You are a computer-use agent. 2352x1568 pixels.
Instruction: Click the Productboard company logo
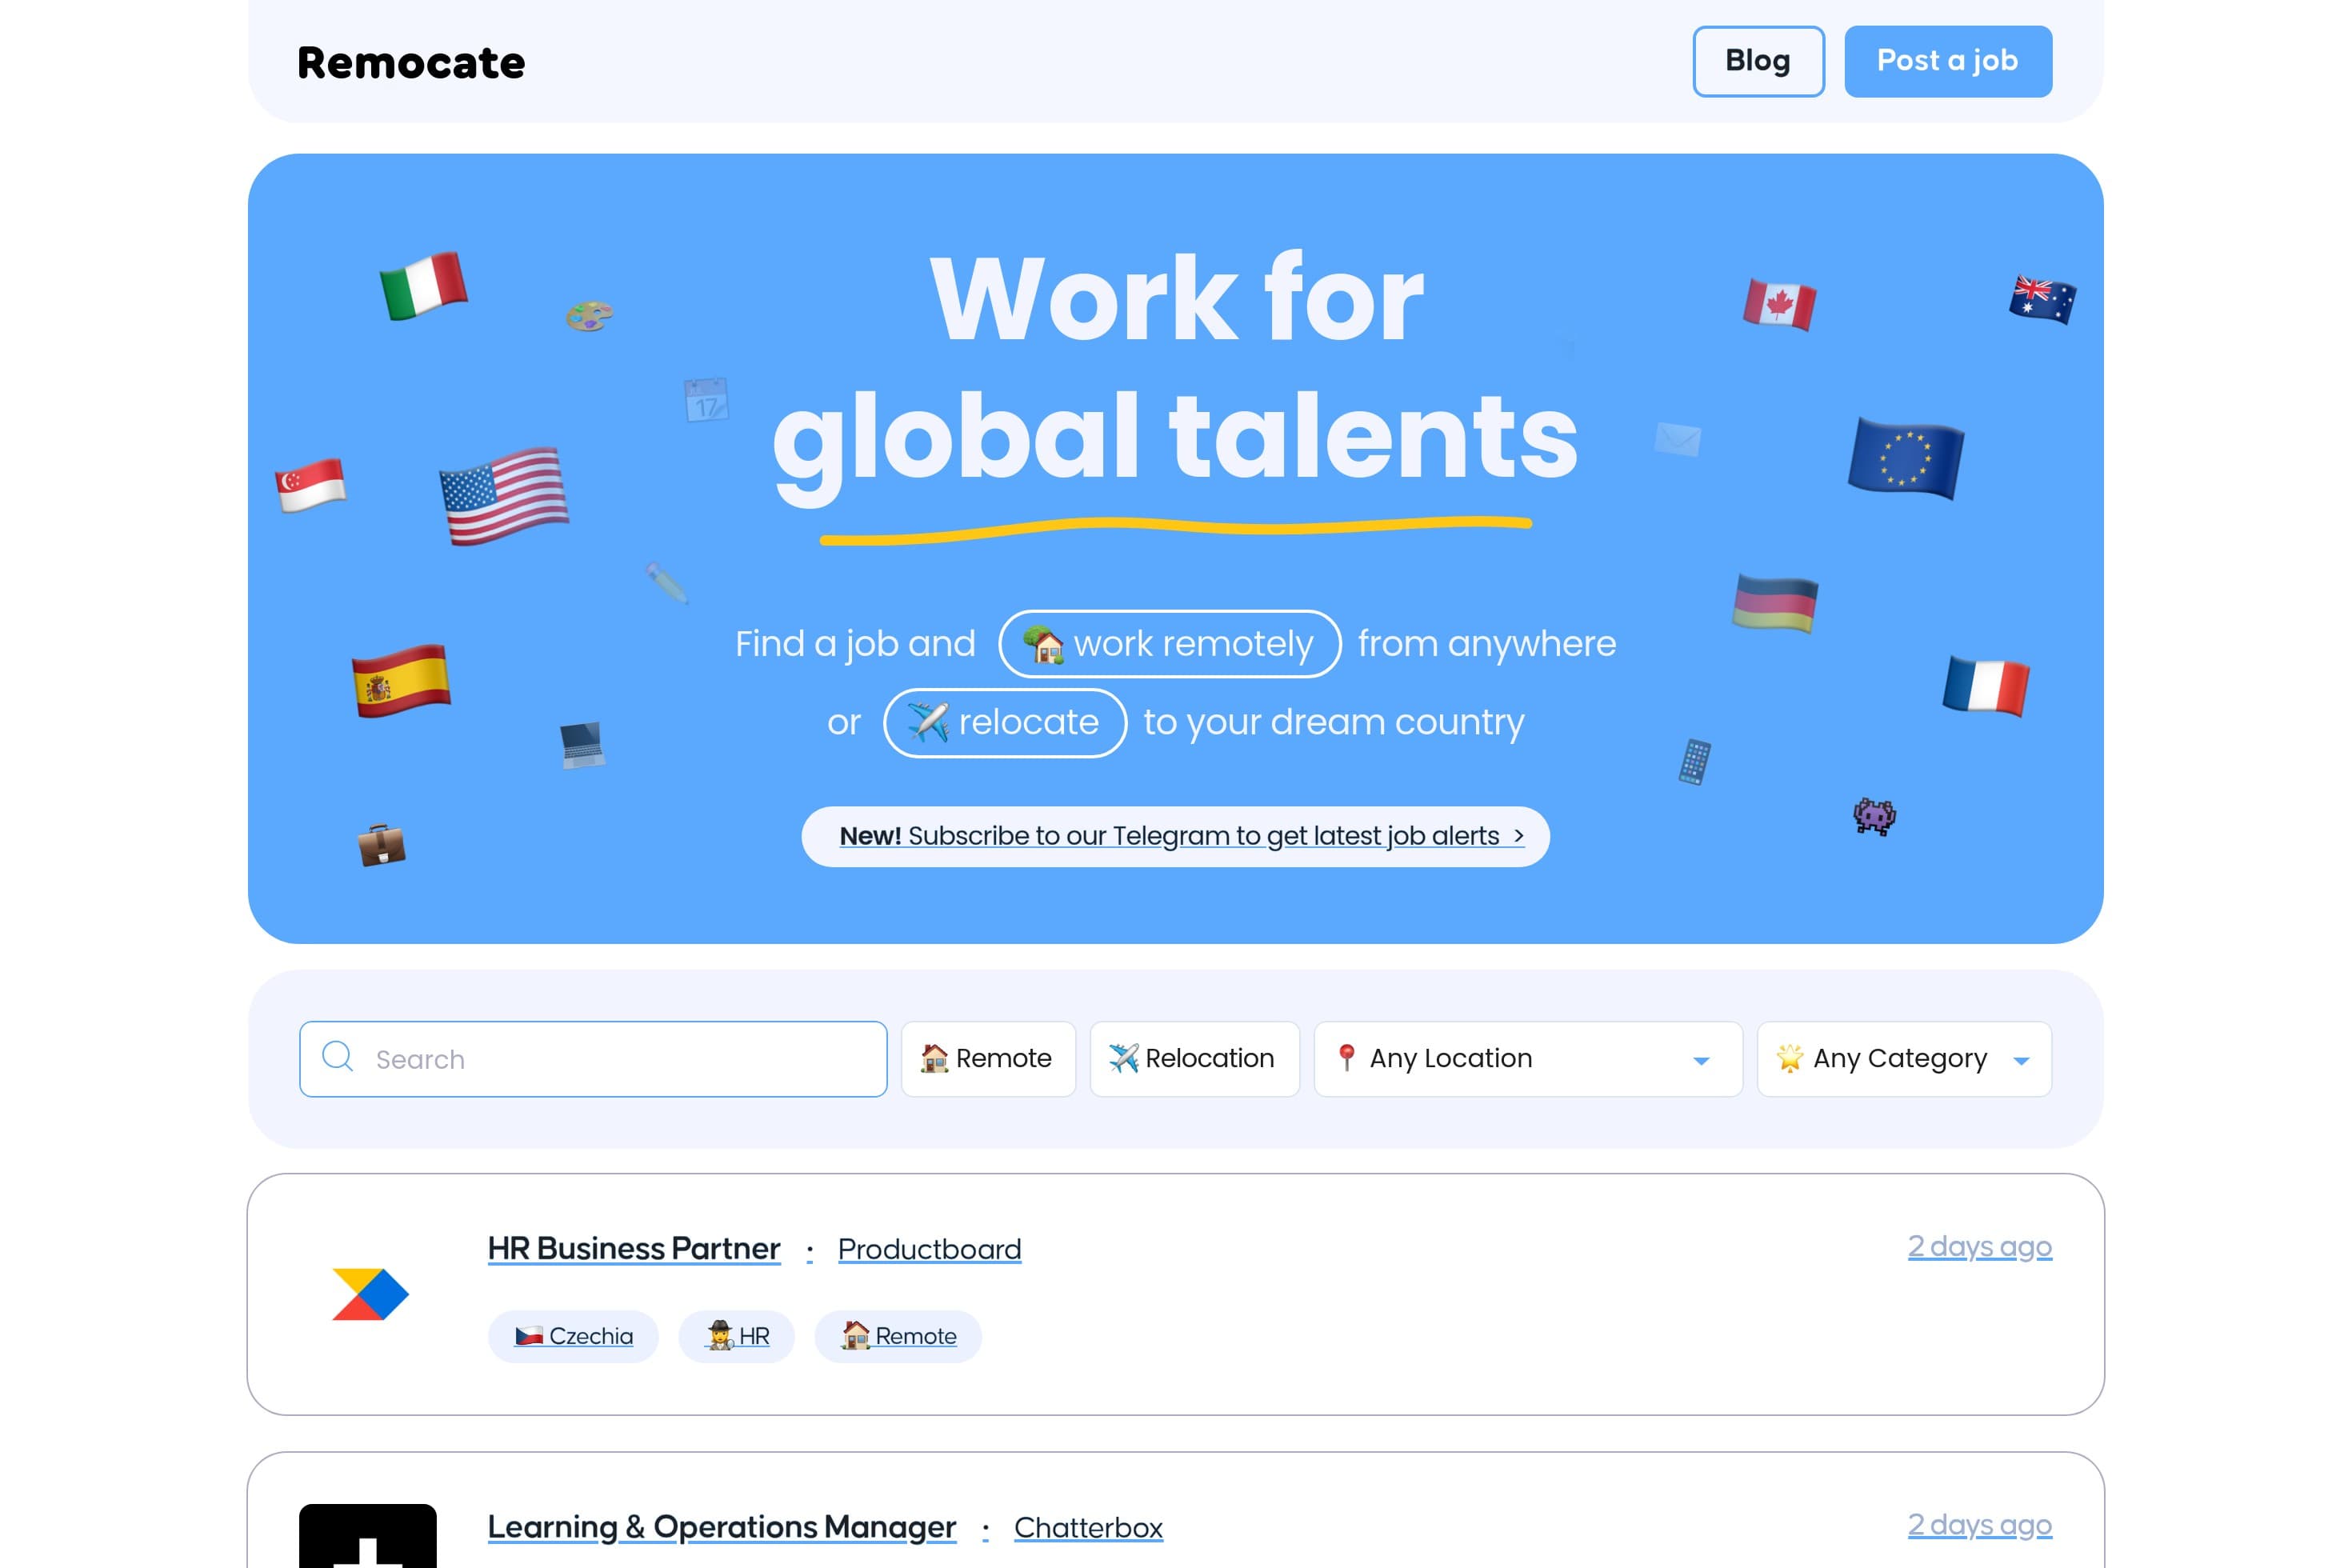click(x=370, y=1294)
